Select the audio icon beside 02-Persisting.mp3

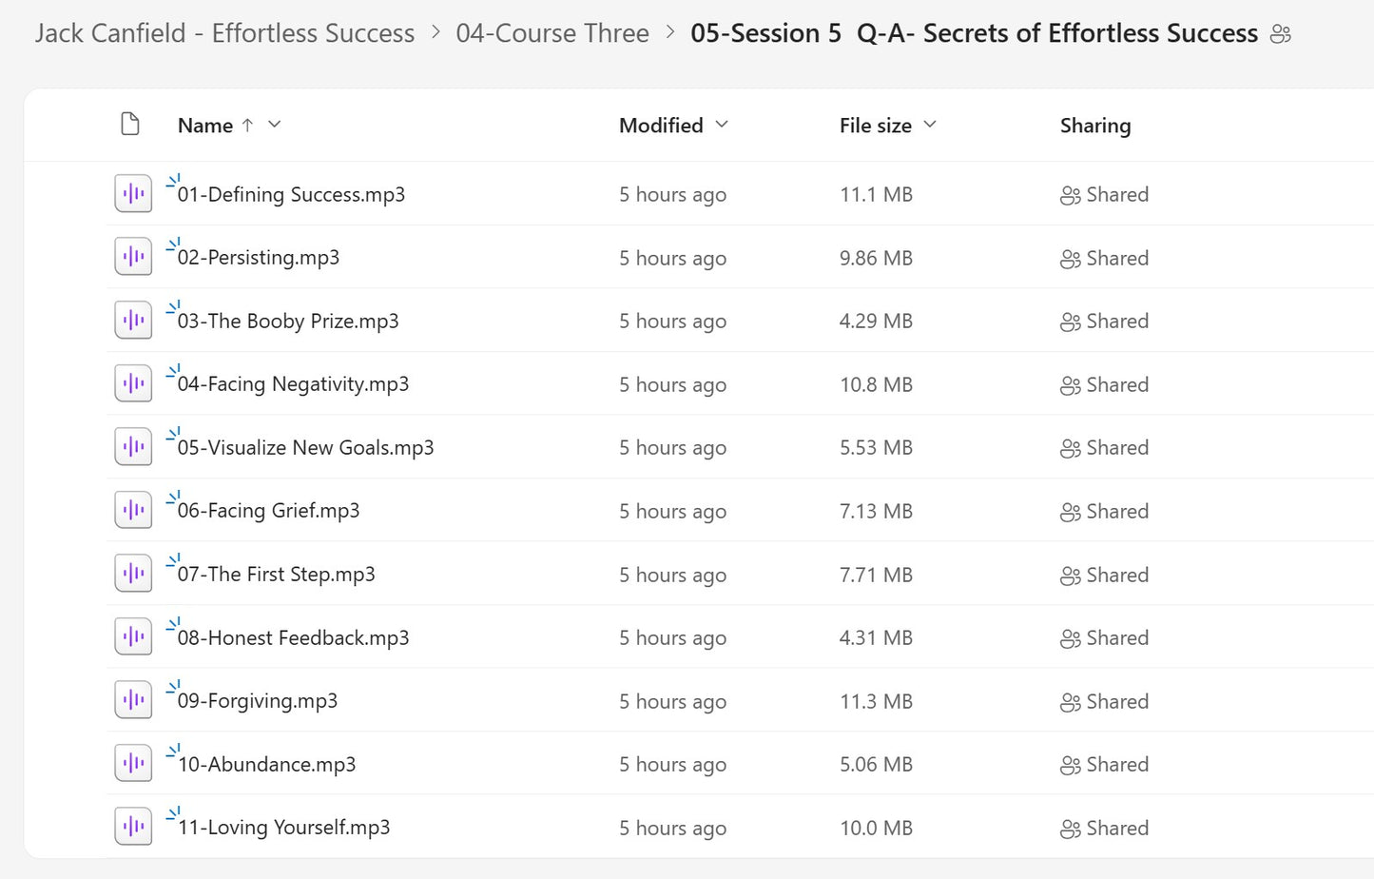tap(132, 256)
